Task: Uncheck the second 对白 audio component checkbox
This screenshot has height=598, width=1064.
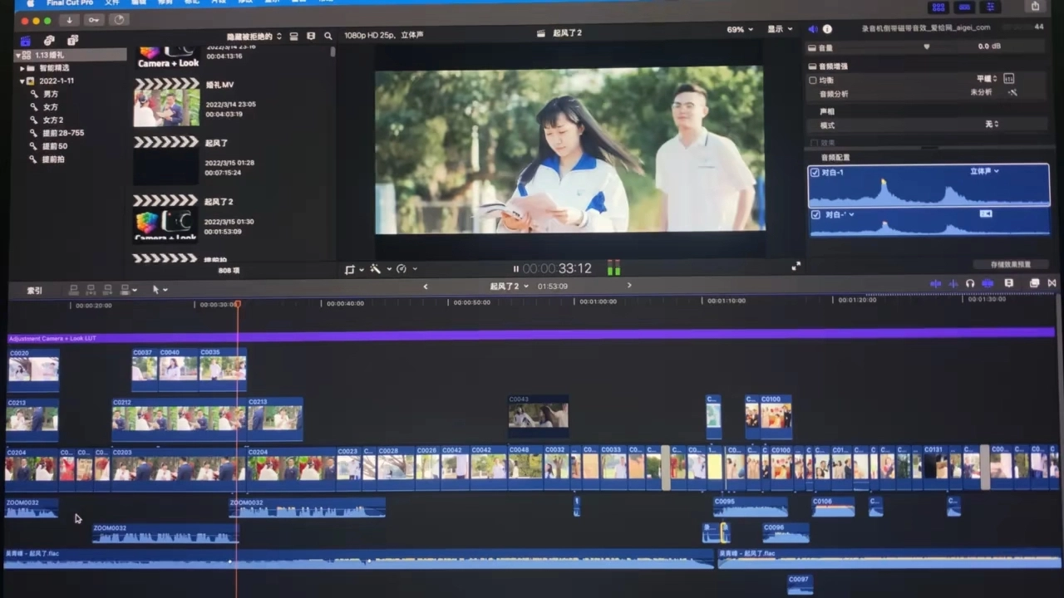Action: (x=815, y=214)
